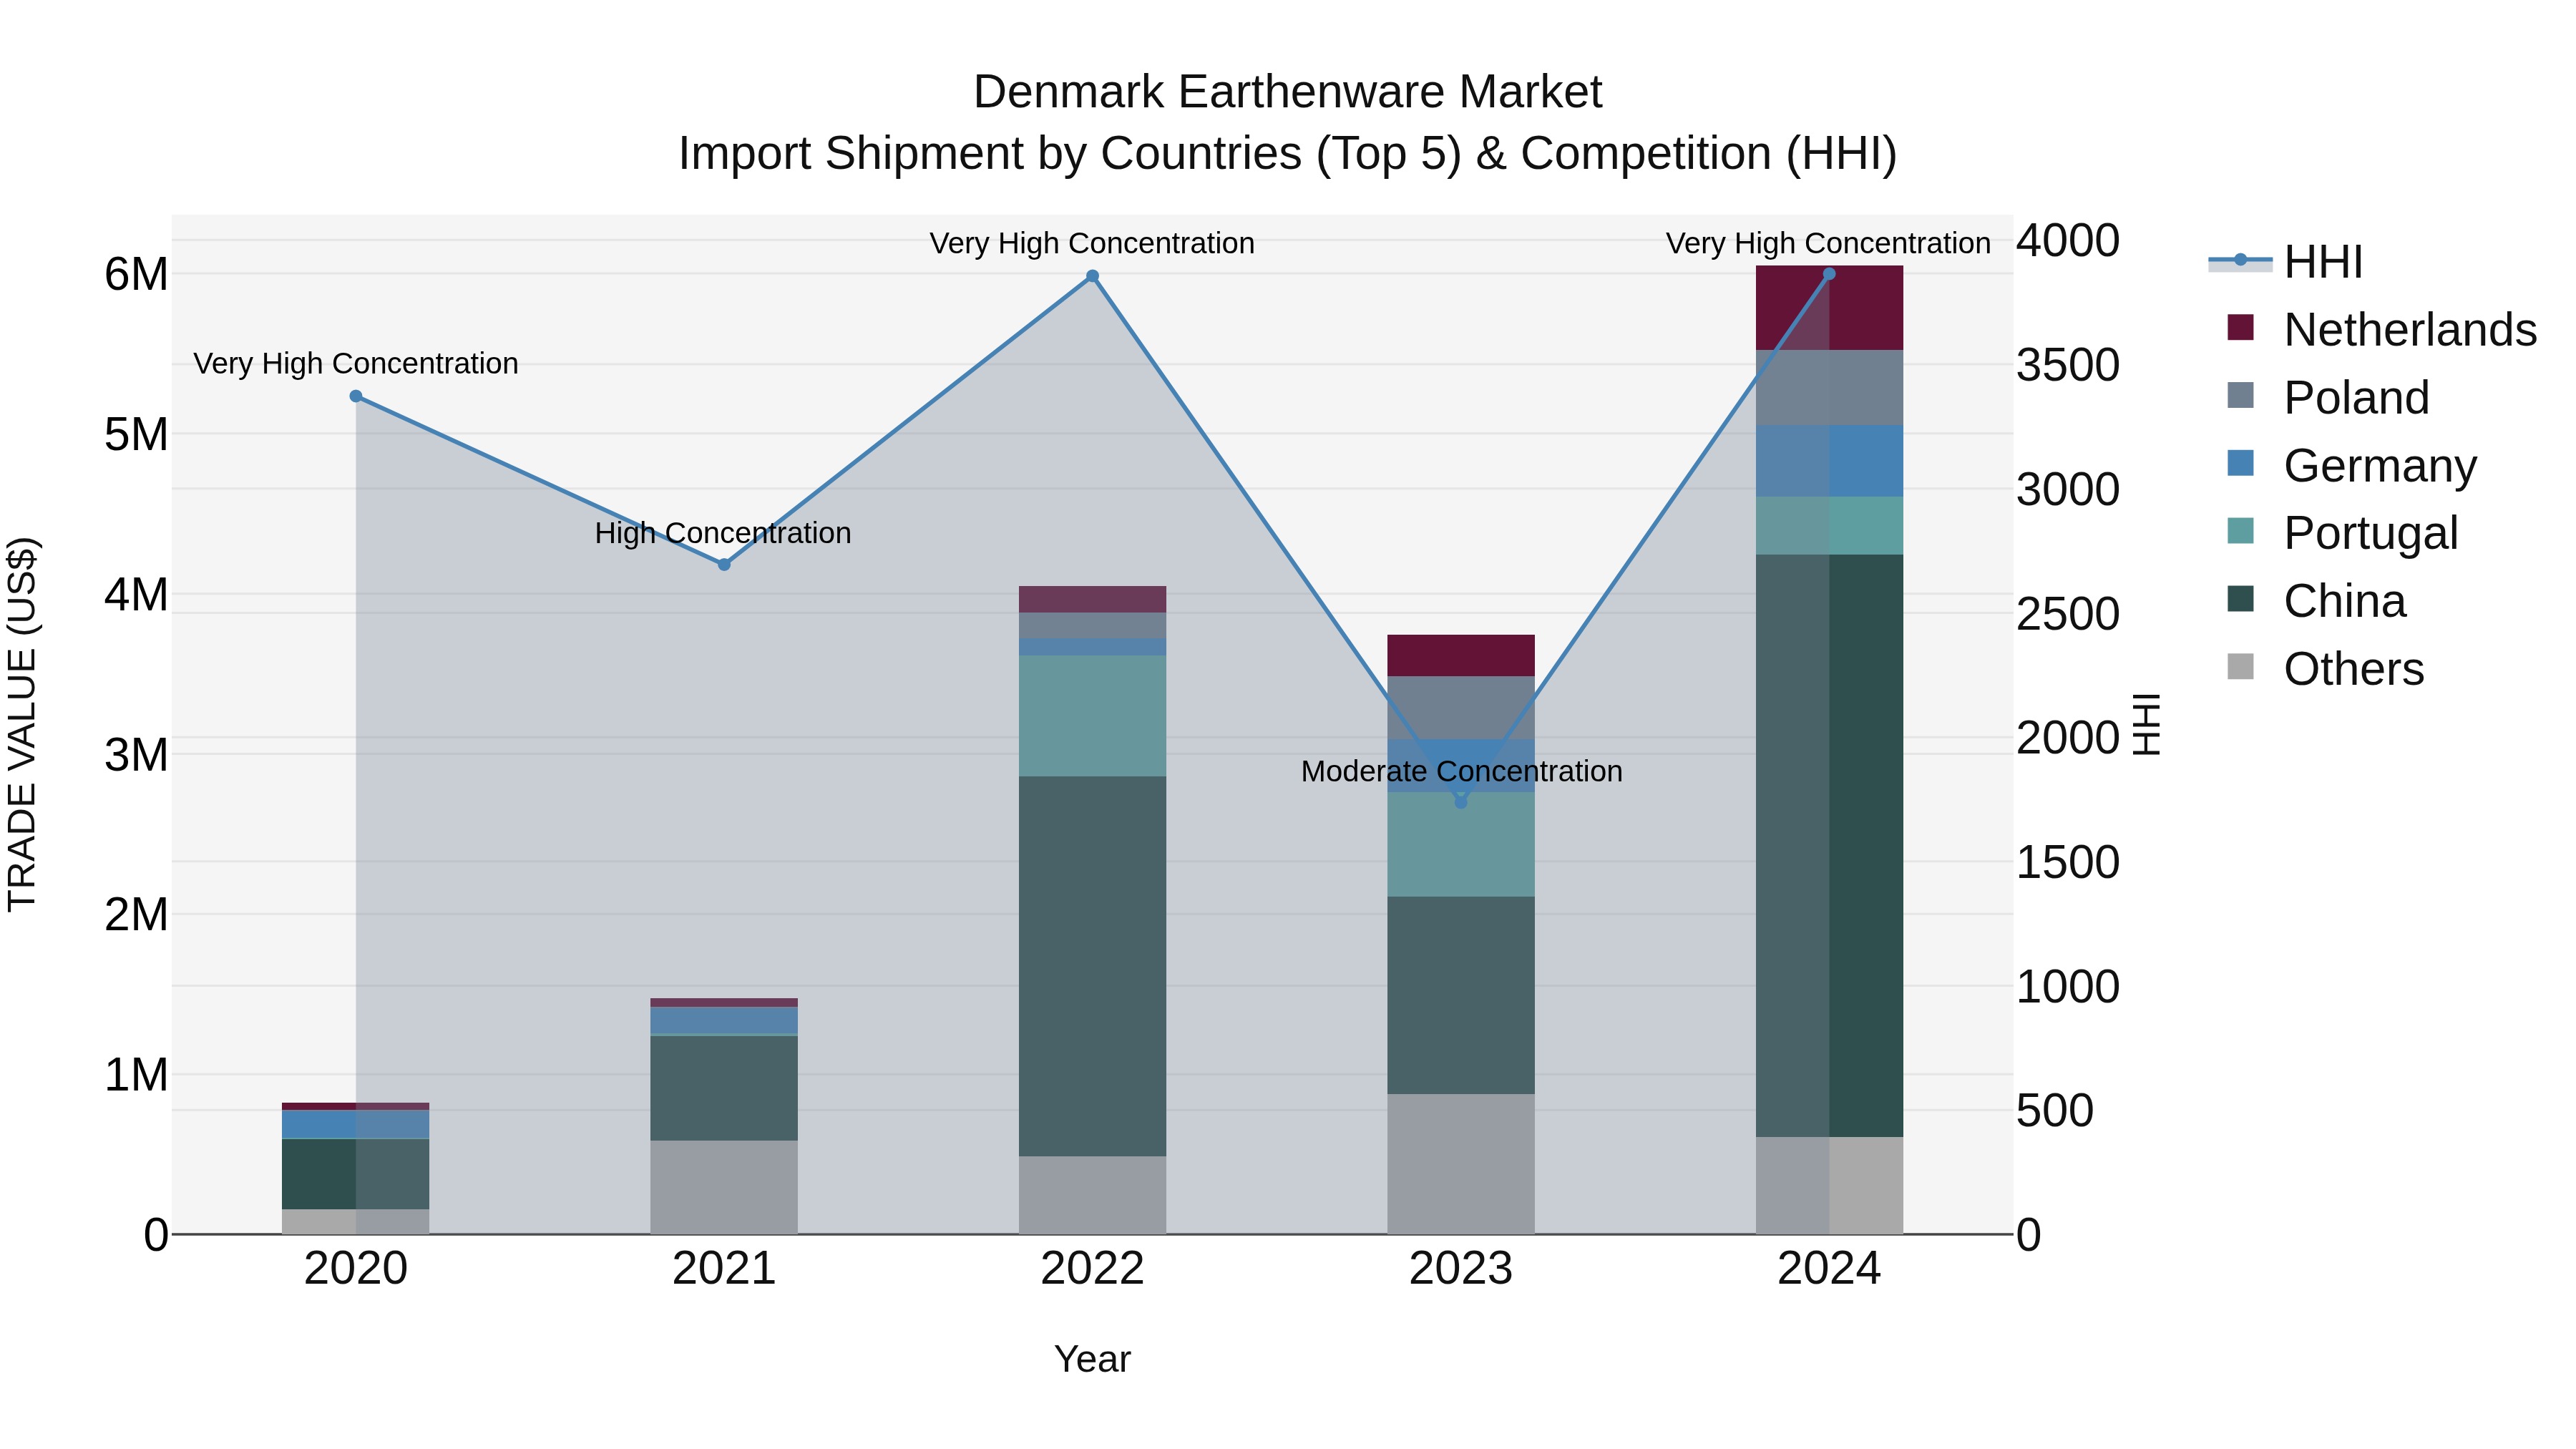Click the 'Year' x-axis title
The height and width of the screenshot is (1449, 2576).
tap(1093, 1360)
